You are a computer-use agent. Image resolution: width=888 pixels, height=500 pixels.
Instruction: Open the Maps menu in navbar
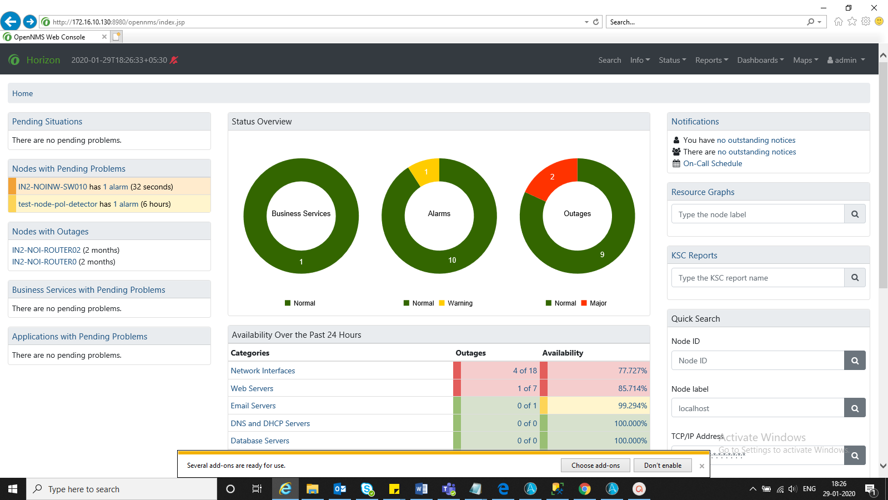(x=805, y=60)
